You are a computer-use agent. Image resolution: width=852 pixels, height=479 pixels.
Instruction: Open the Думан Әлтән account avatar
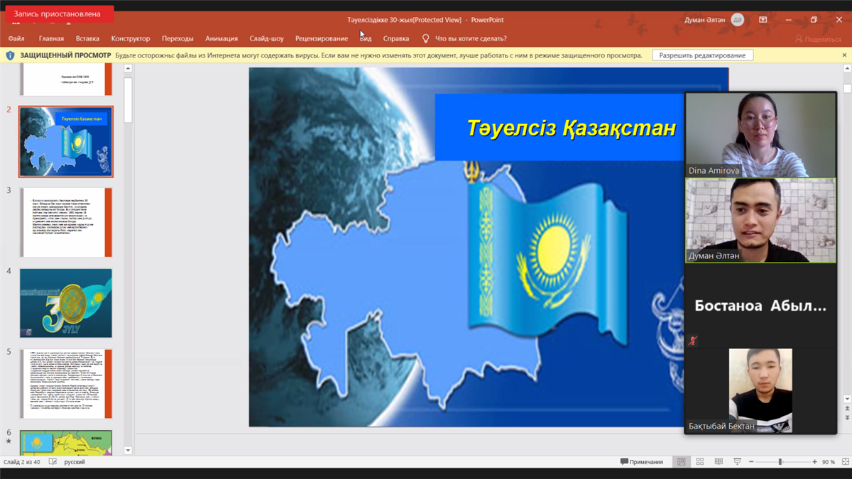[x=738, y=20]
